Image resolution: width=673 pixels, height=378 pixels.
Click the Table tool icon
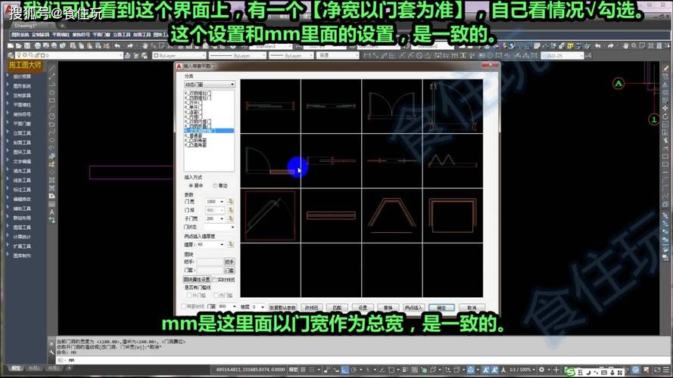52,204
